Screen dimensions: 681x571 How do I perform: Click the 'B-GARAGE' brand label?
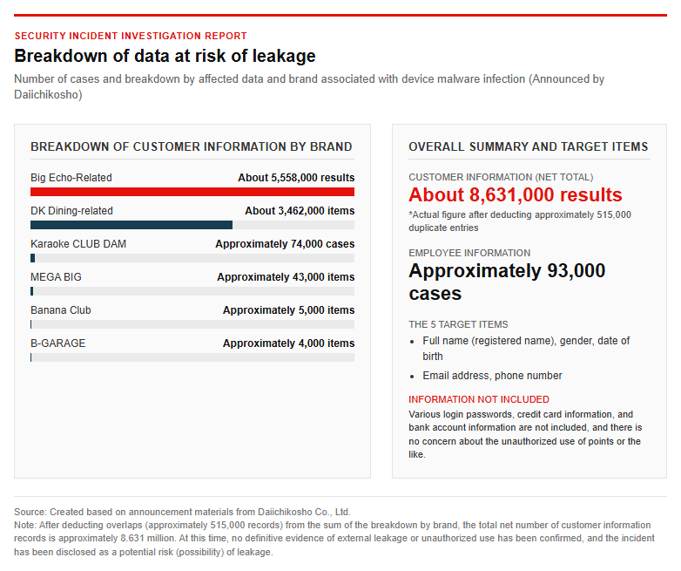coord(57,343)
